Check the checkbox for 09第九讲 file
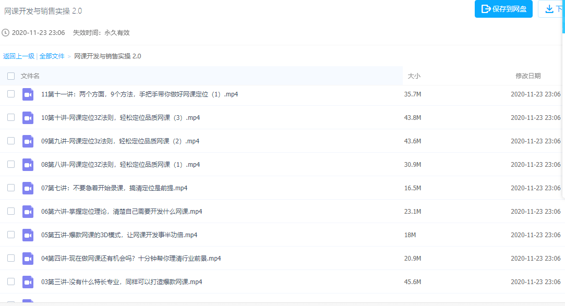565x306 pixels. click(11, 141)
